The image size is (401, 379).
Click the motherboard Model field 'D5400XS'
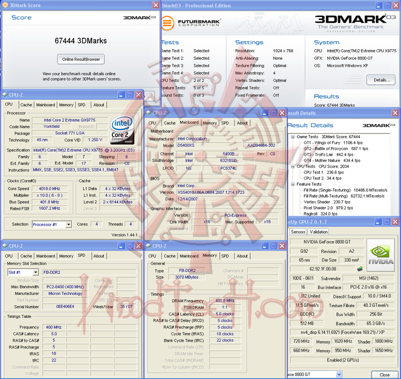pos(209,145)
